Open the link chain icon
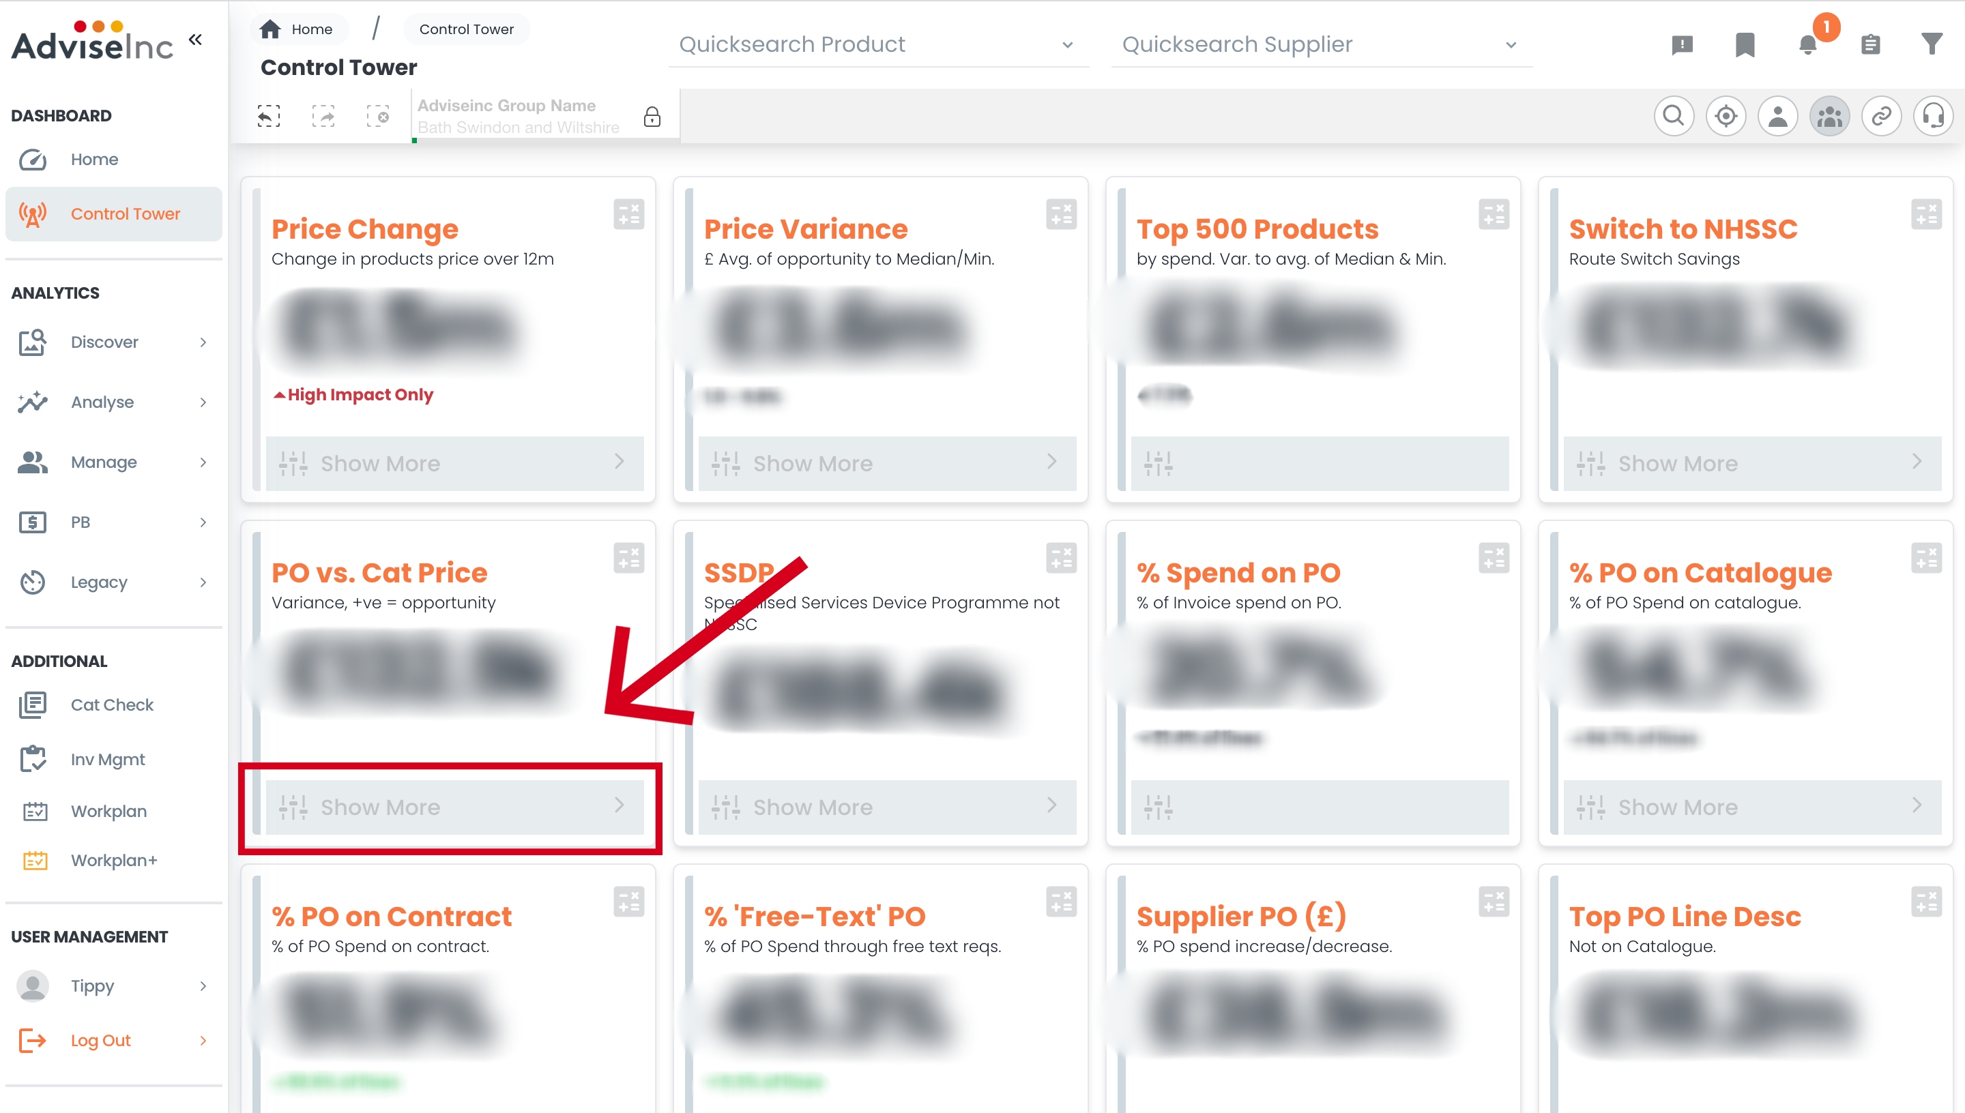 coord(1881,116)
